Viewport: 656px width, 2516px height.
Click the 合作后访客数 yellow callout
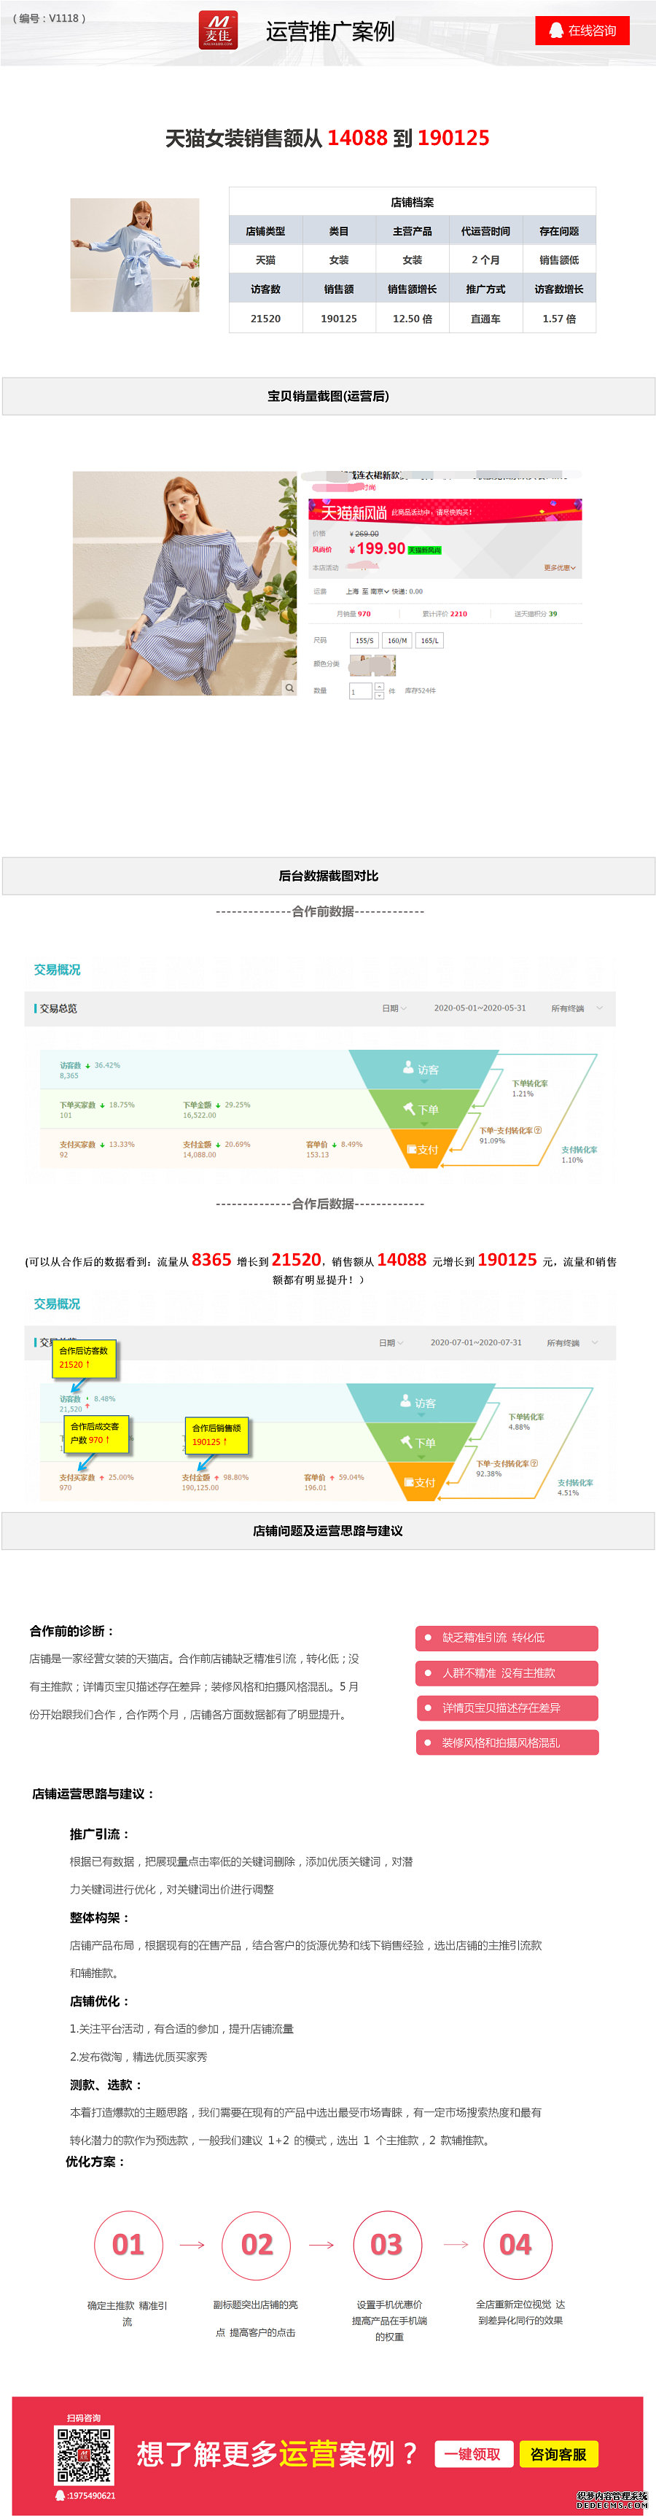click(84, 1358)
